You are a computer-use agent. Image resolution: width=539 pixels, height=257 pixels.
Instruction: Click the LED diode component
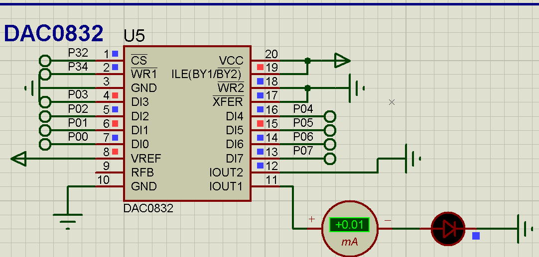[x=448, y=229]
